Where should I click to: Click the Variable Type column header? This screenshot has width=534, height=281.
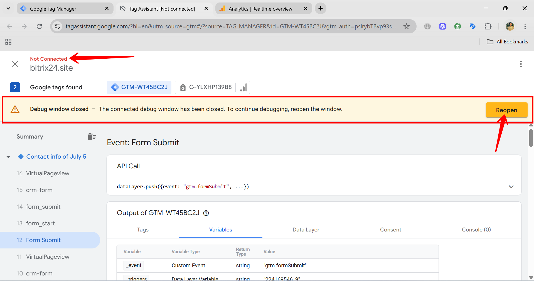tap(186, 252)
